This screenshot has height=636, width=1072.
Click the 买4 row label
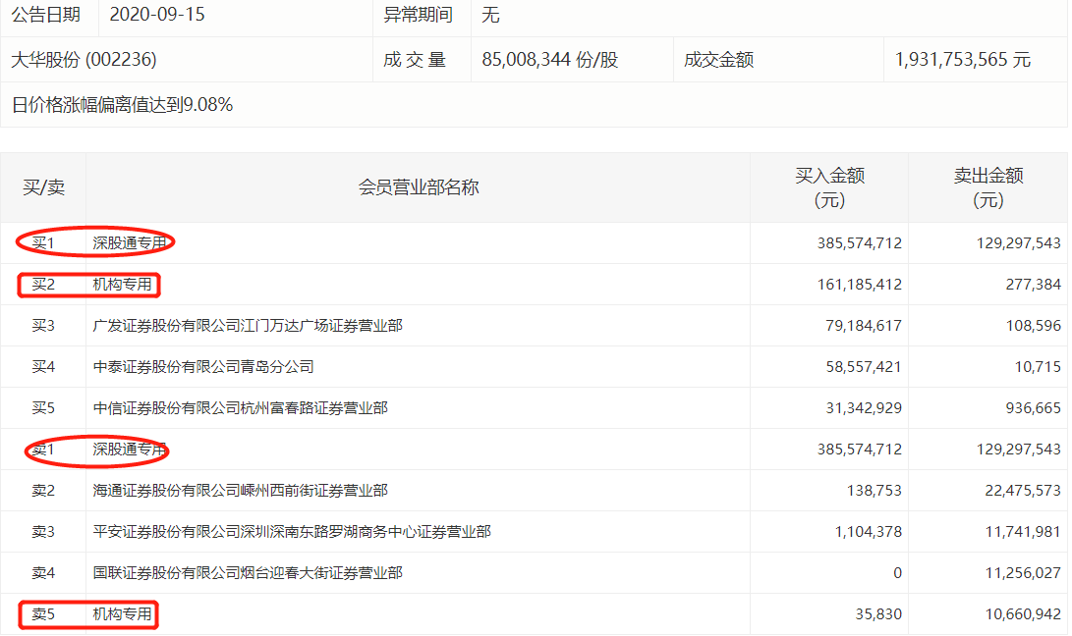click(x=43, y=367)
